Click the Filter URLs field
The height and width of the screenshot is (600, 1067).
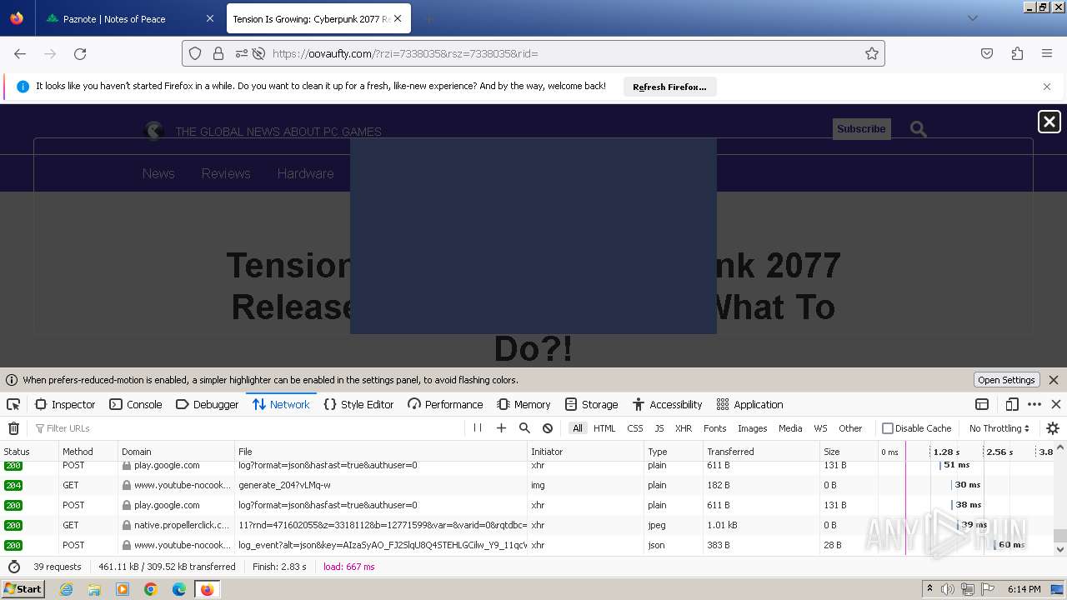point(247,428)
